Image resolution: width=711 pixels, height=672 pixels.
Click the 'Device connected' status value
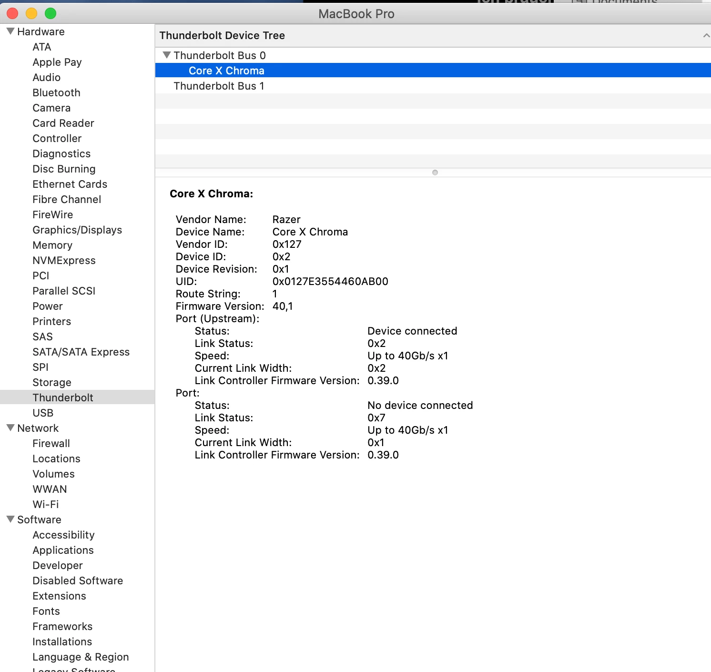point(412,331)
